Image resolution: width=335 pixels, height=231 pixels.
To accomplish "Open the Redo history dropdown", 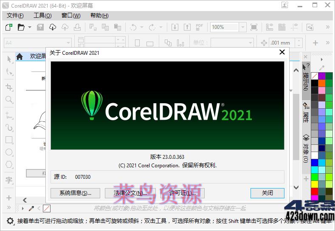I will pyautogui.click(x=161, y=27).
